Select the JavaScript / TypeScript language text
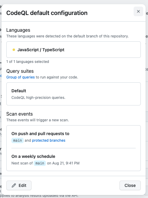 pyautogui.click(x=41, y=50)
